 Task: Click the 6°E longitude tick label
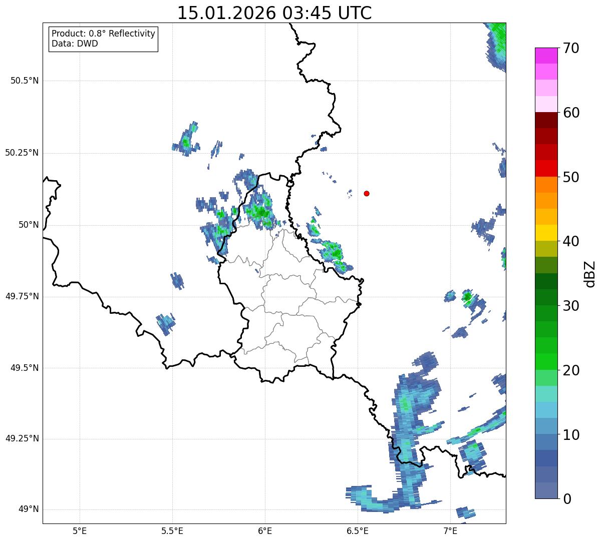coord(265,530)
